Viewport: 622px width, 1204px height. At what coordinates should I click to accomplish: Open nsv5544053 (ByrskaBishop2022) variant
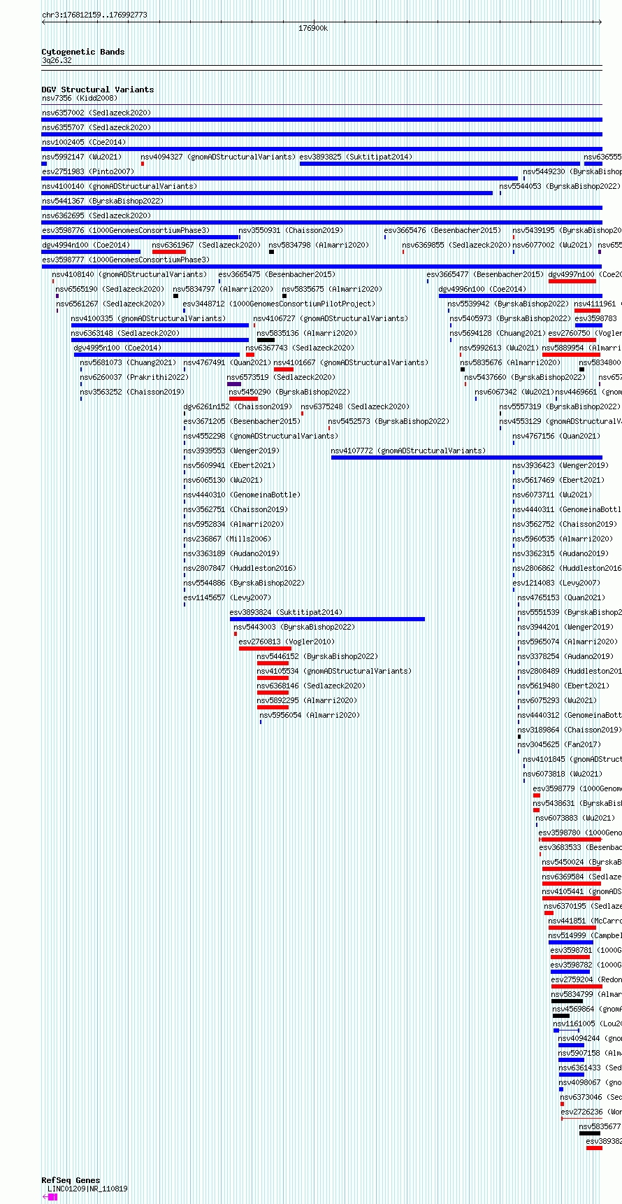coord(560,187)
